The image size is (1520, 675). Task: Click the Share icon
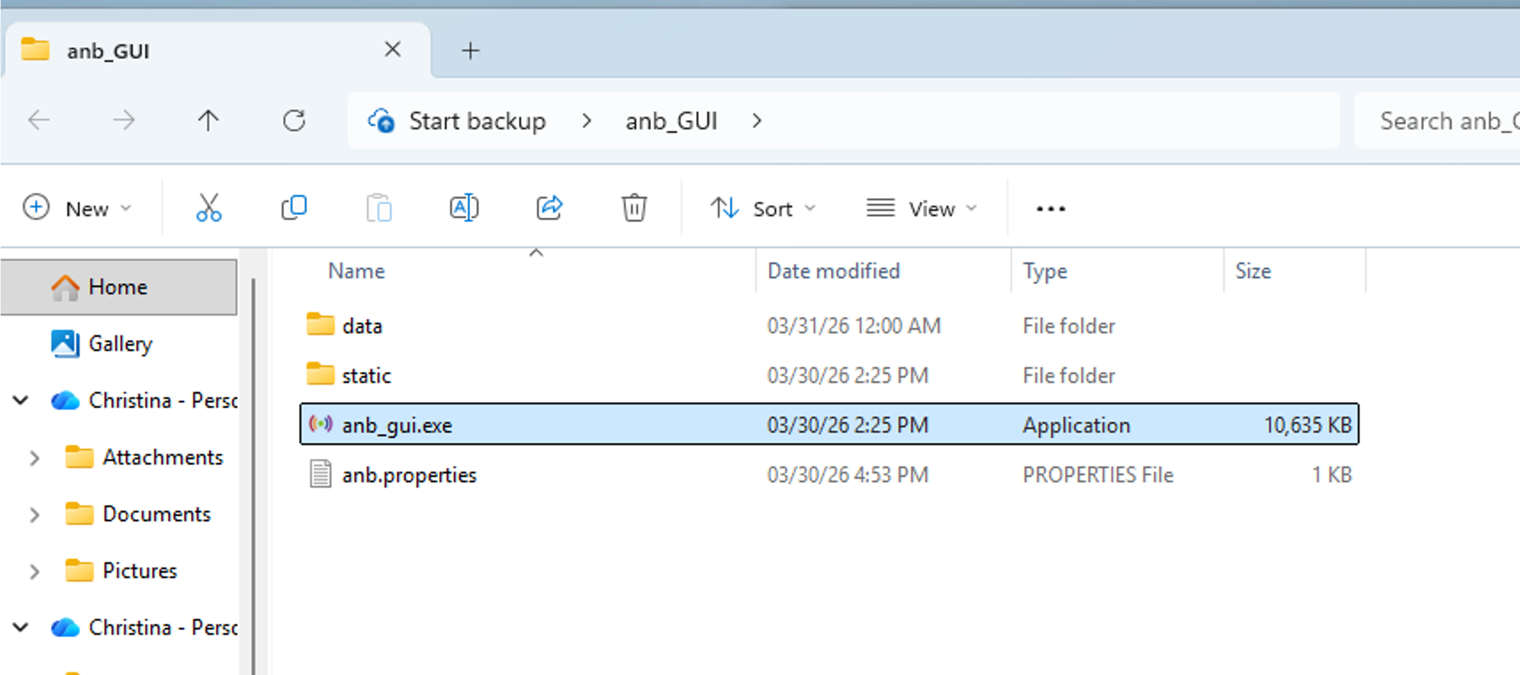(549, 208)
